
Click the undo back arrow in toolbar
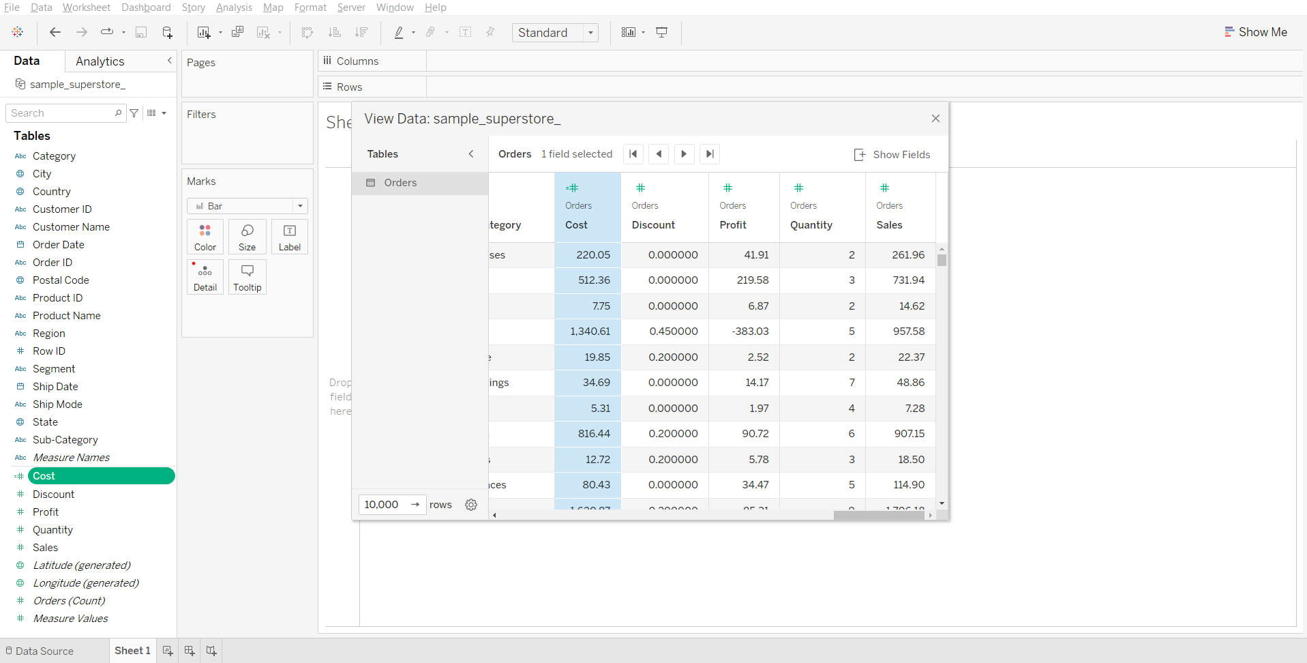point(55,32)
